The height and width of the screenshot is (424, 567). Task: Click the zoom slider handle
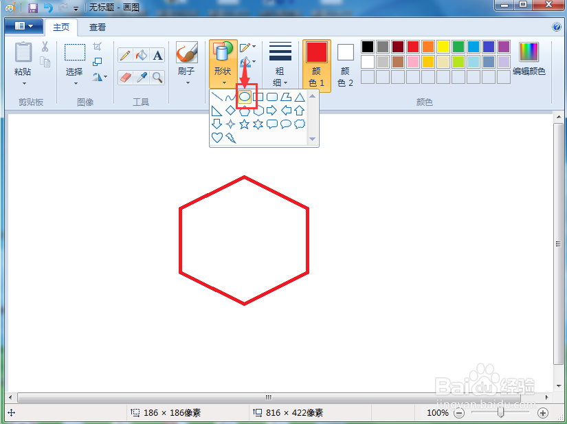tap(501, 412)
